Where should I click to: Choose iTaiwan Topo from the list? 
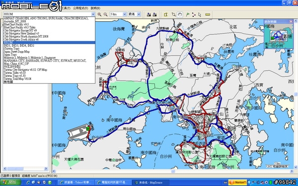point(49,49)
